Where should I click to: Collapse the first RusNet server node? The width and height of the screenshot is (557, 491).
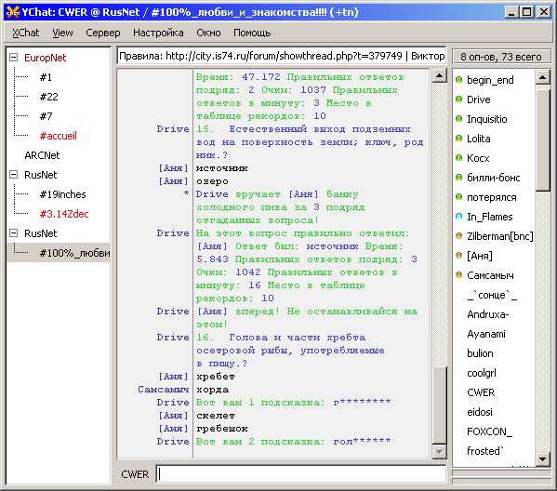click(14, 175)
